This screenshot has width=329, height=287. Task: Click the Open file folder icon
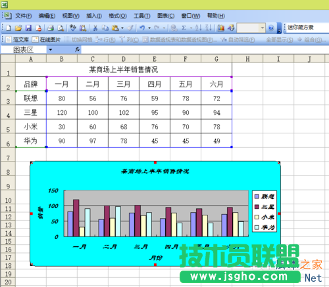pyautogui.click(x=18, y=28)
